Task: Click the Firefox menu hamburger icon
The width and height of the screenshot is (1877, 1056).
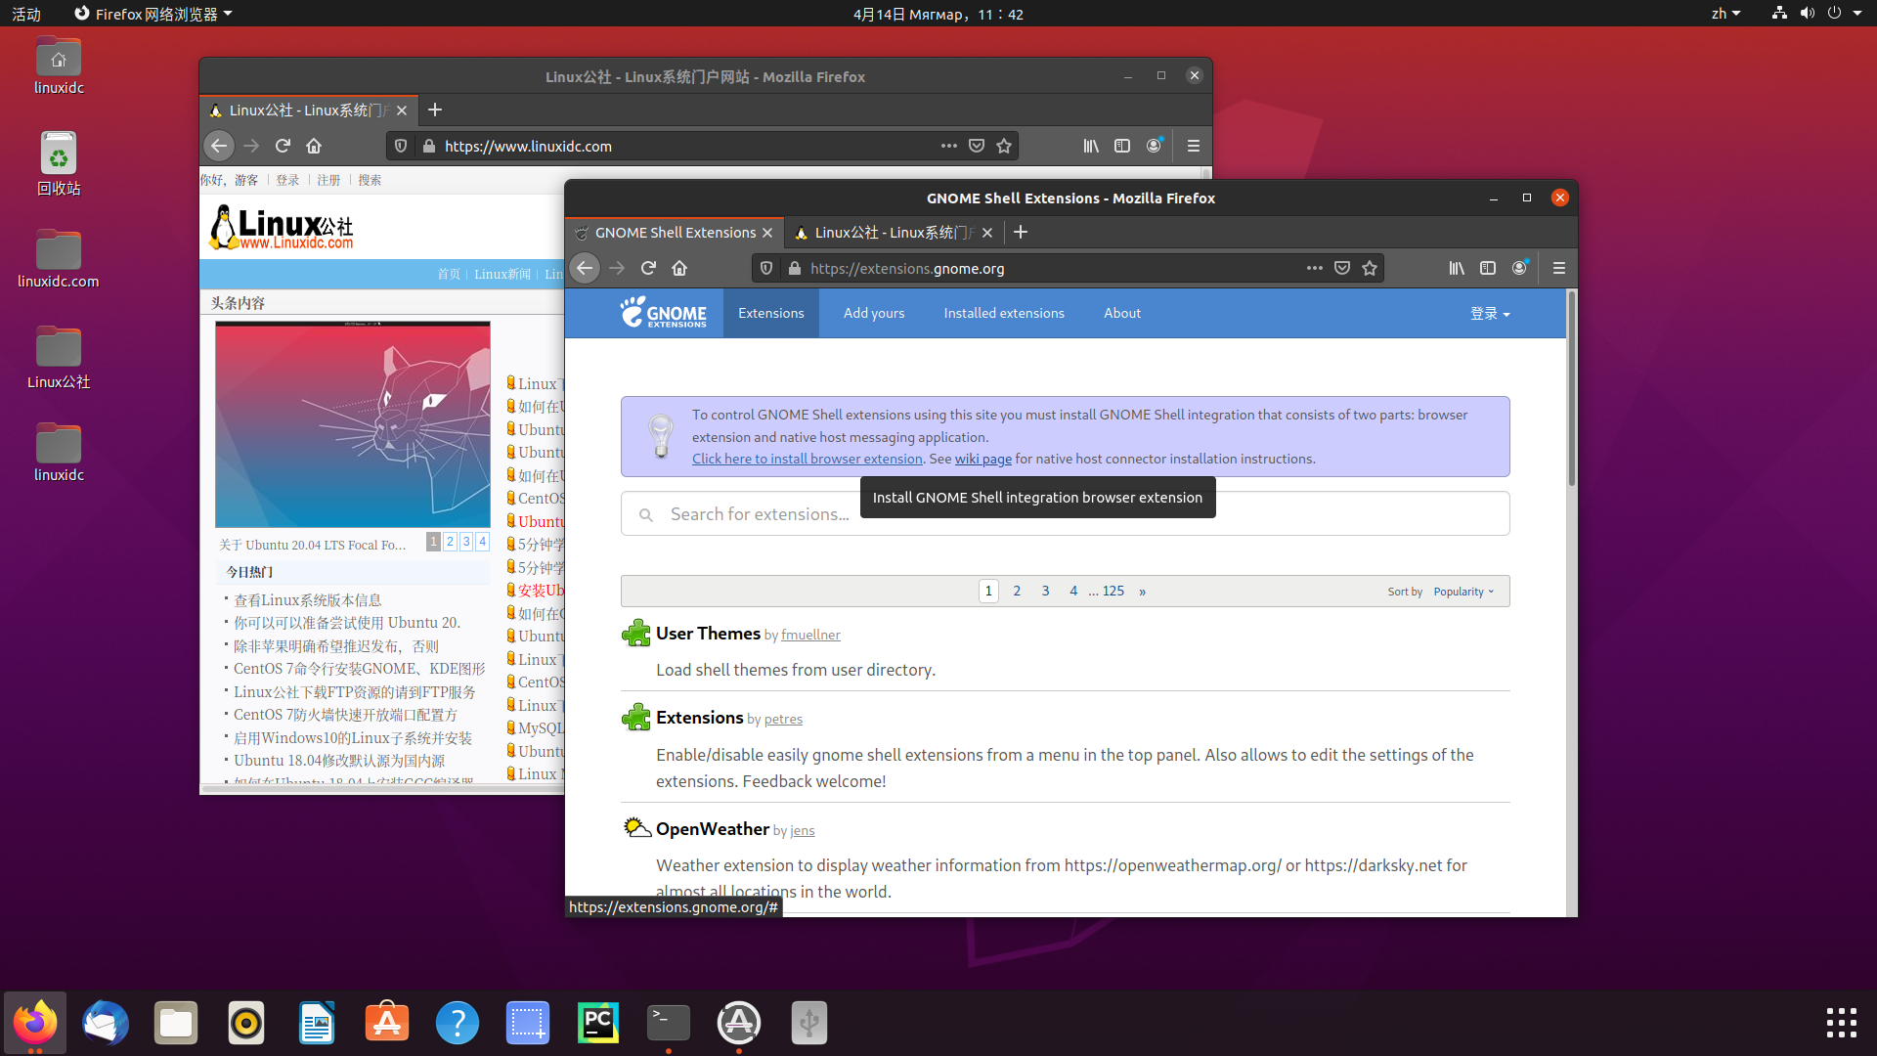Action: click(x=1558, y=267)
